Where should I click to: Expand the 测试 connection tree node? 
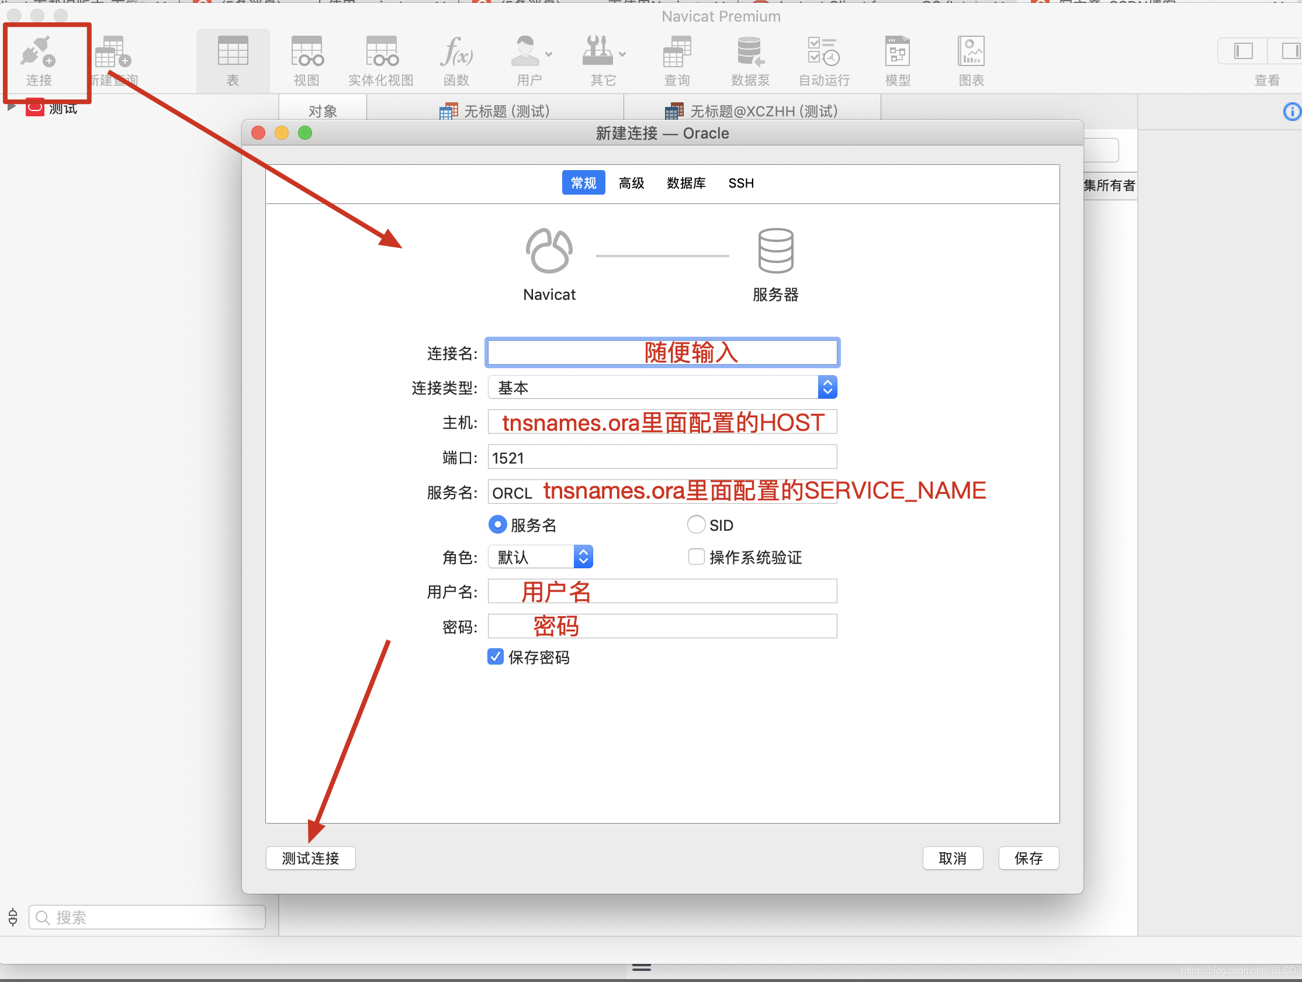click(x=11, y=108)
